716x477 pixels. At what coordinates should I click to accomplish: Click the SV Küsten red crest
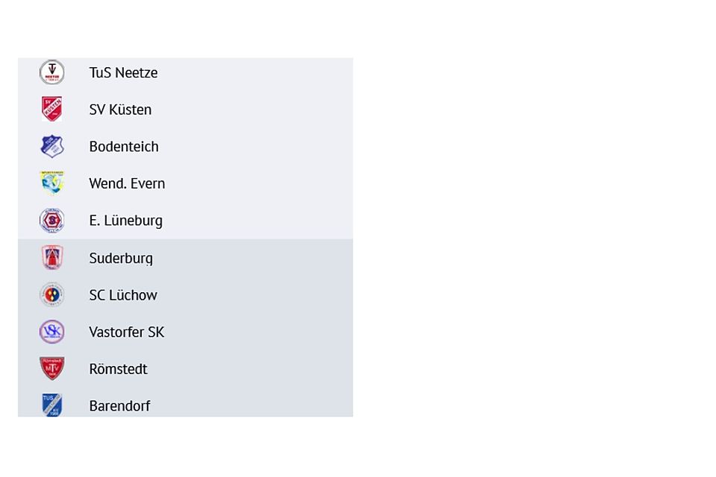click(x=52, y=110)
